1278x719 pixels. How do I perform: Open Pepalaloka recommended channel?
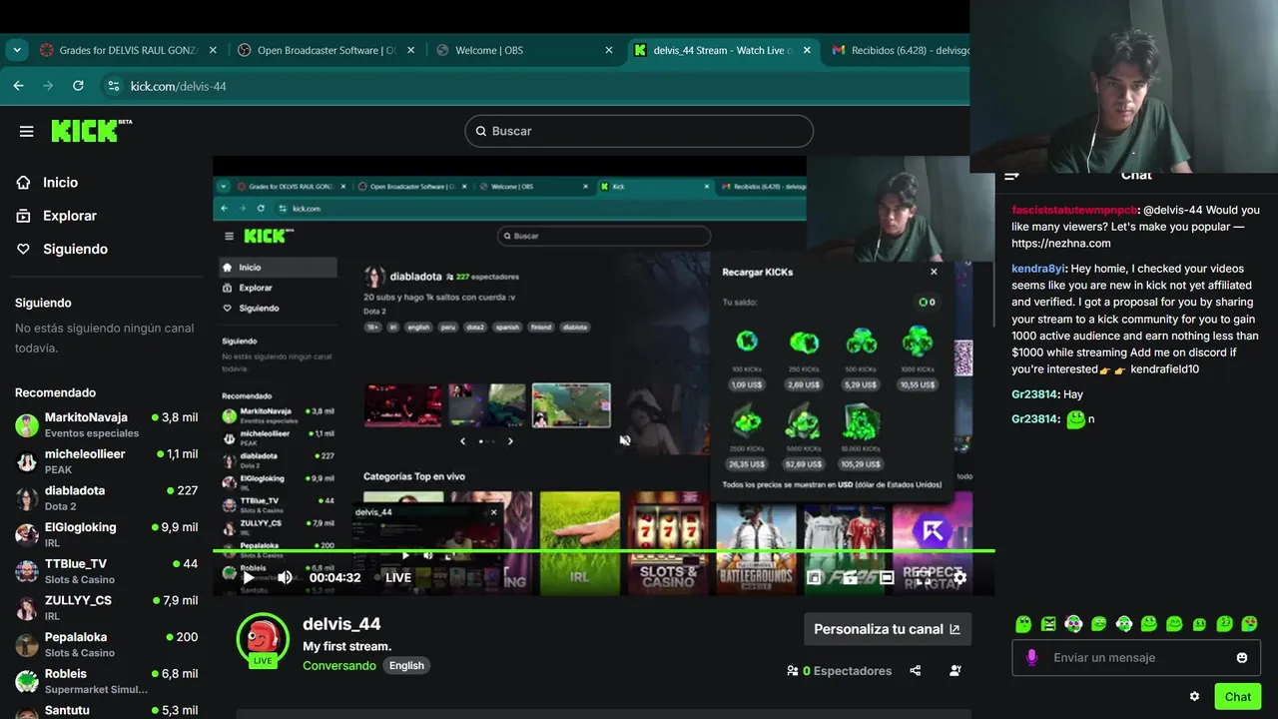[x=106, y=644]
